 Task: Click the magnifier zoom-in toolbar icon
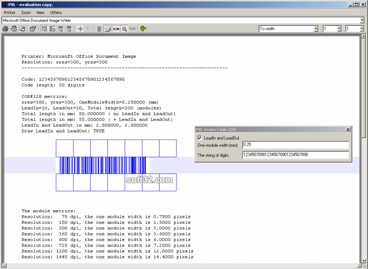[124, 29]
